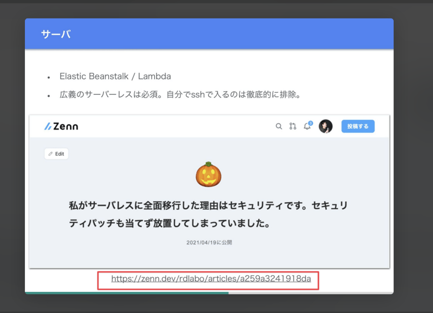
Task: Click the pull request branch icon
Action: click(293, 126)
